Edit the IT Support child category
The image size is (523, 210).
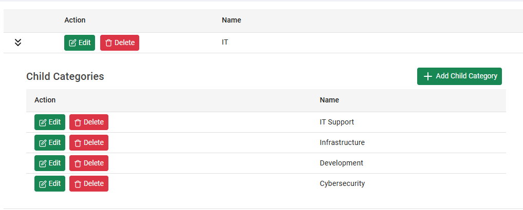tap(50, 122)
